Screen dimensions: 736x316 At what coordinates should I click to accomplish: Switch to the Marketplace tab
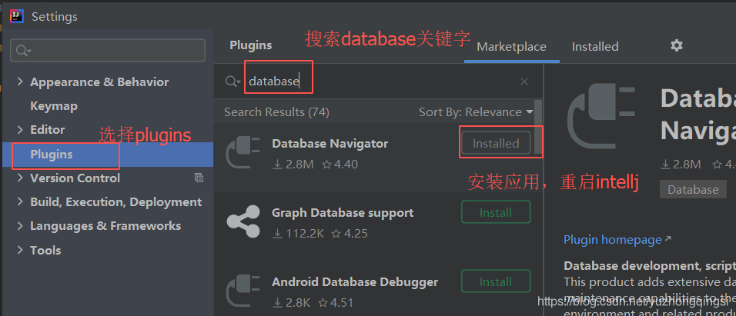pyautogui.click(x=511, y=47)
